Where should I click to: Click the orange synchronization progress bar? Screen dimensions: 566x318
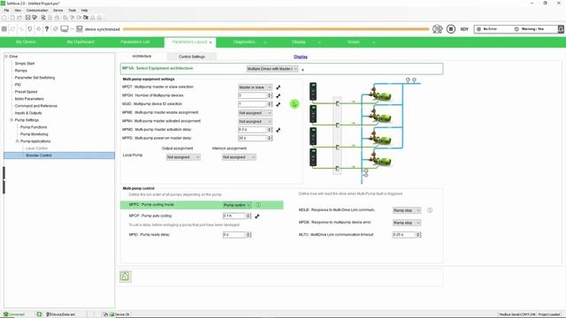(x=276, y=29)
